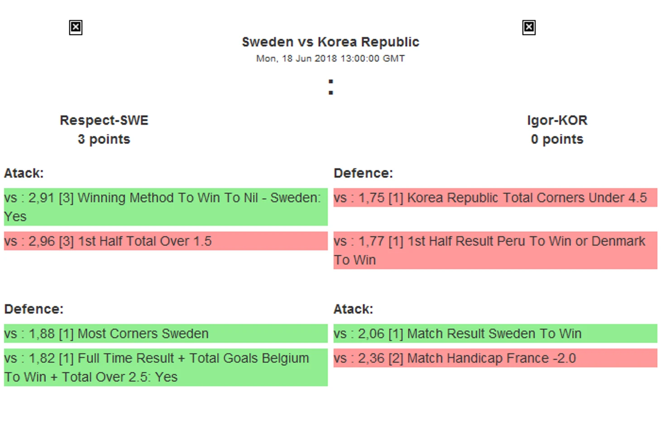The width and height of the screenshot is (661, 434).
Task: Select the green Winning Method To Win To Nil bet
Action: (166, 207)
